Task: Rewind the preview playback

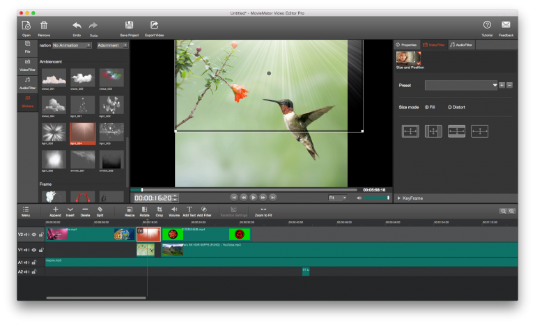Action: point(244,198)
